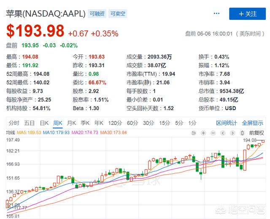Switch to the 15分 chart tab

[165, 123]
